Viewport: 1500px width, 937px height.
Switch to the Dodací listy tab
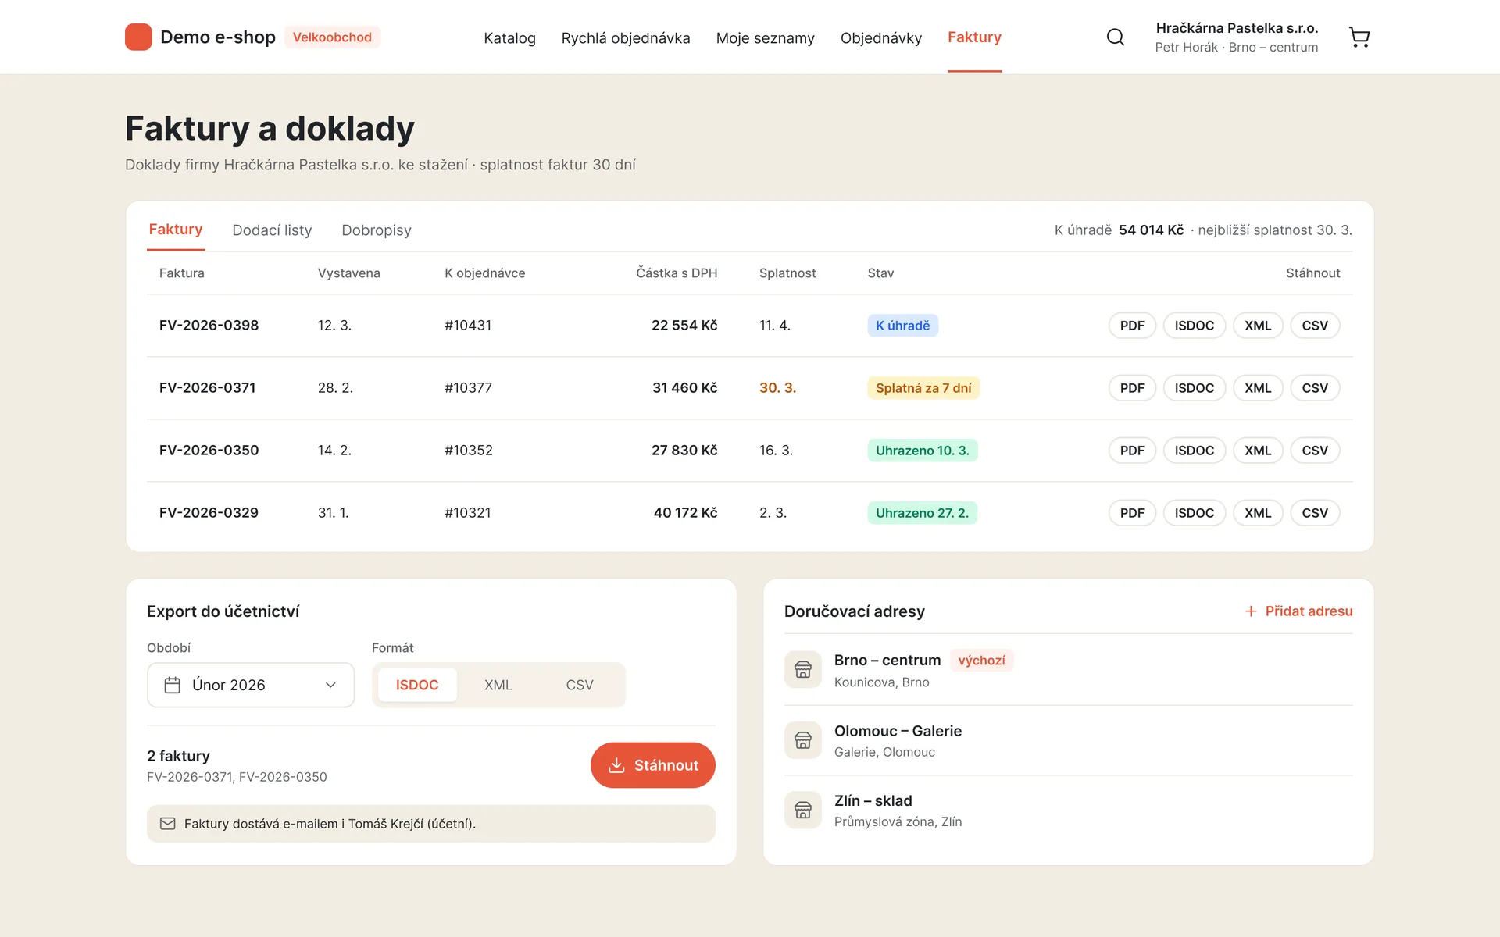click(272, 230)
